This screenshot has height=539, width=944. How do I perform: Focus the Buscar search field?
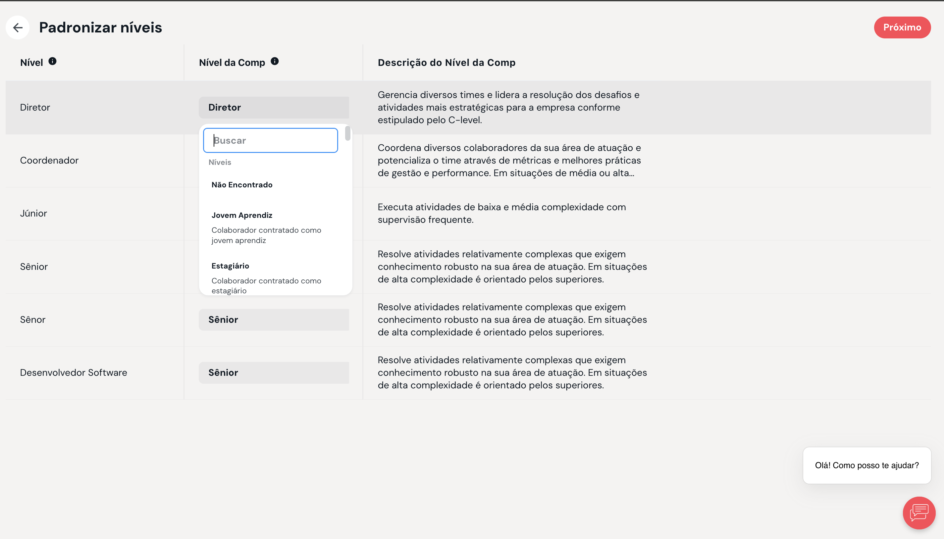pyautogui.click(x=270, y=140)
